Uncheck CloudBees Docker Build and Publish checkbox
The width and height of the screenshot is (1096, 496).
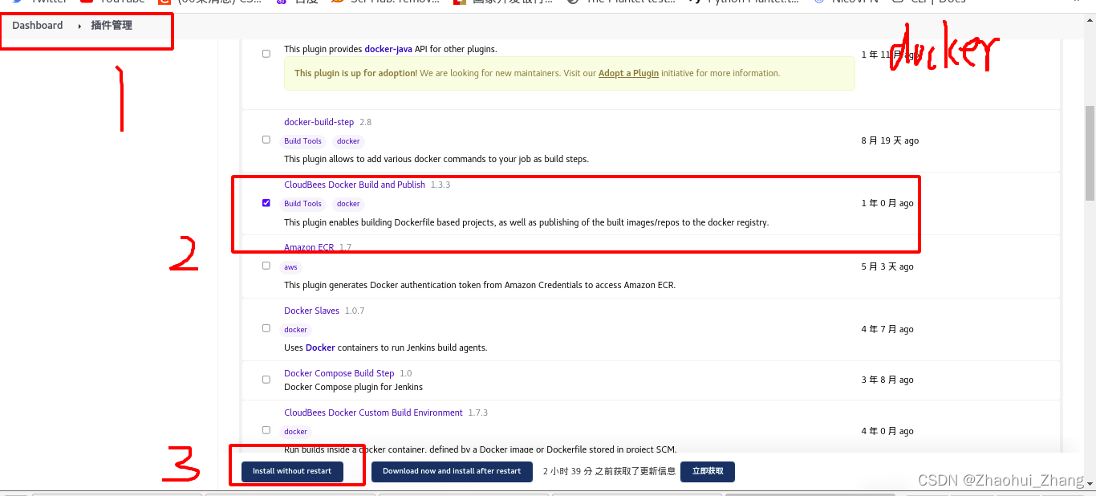click(x=266, y=203)
